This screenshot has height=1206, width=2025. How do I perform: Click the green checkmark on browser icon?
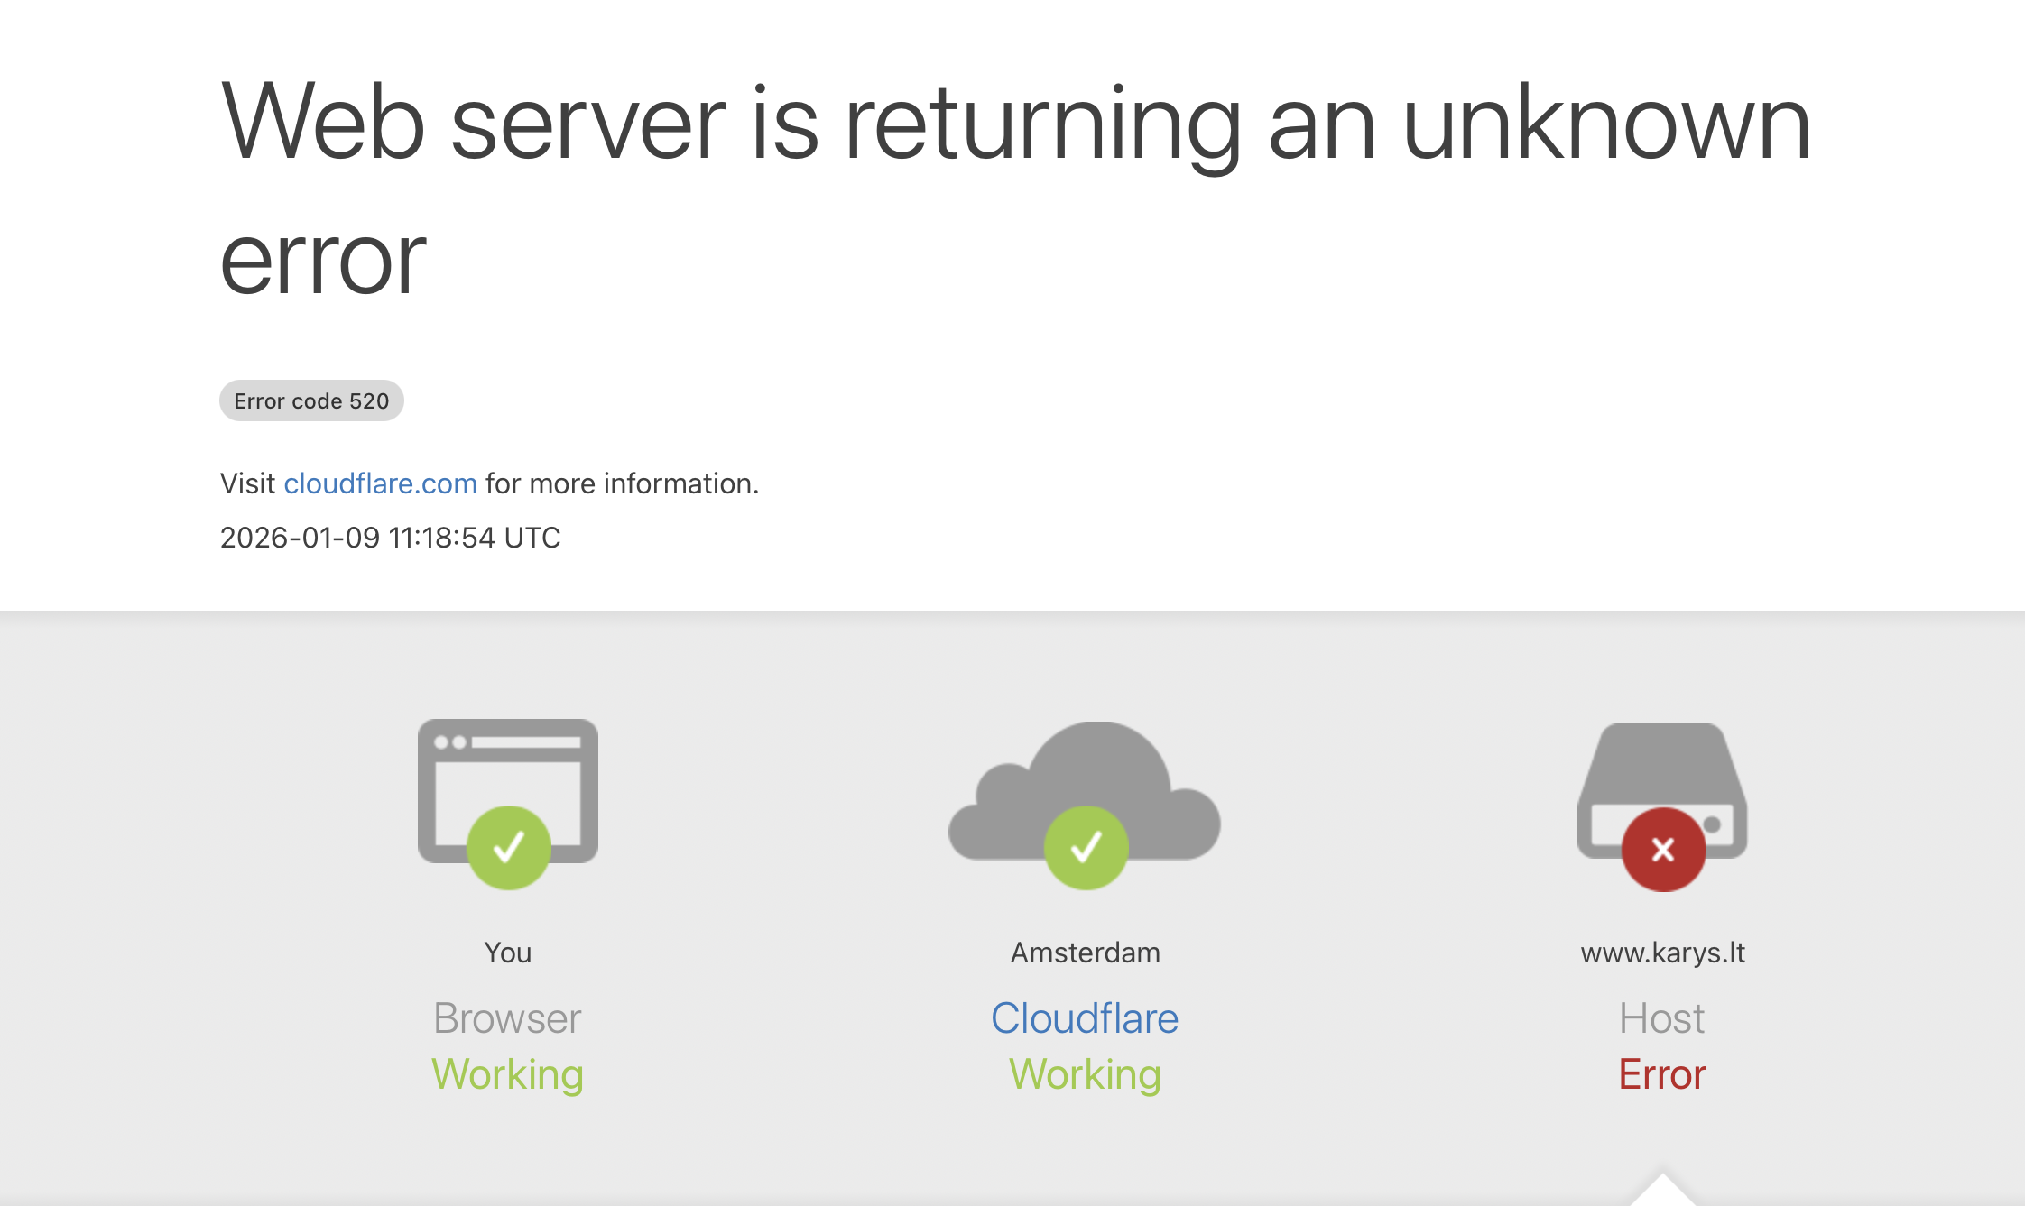(509, 847)
